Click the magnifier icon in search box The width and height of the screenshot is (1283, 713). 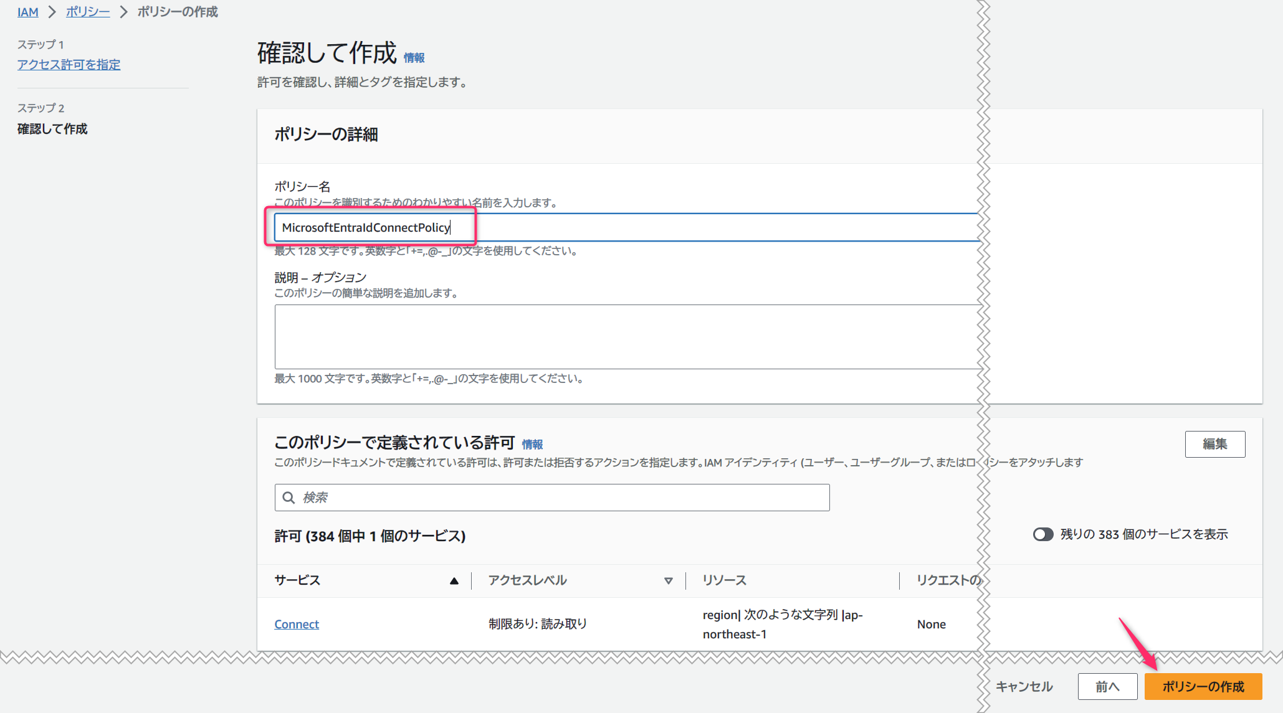[289, 498]
